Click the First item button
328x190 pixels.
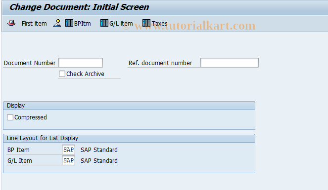click(34, 23)
